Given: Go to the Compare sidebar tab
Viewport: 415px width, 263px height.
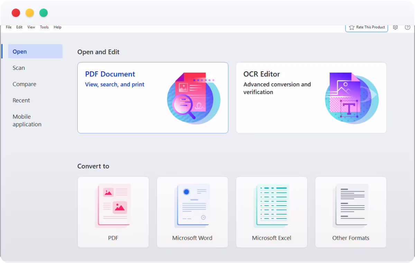Looking at the screenshot, I should click(24, 84).
